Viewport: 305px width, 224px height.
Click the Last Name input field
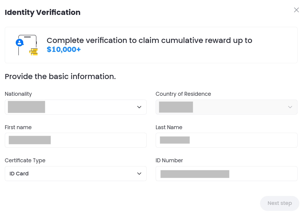[x=226, y=140]
